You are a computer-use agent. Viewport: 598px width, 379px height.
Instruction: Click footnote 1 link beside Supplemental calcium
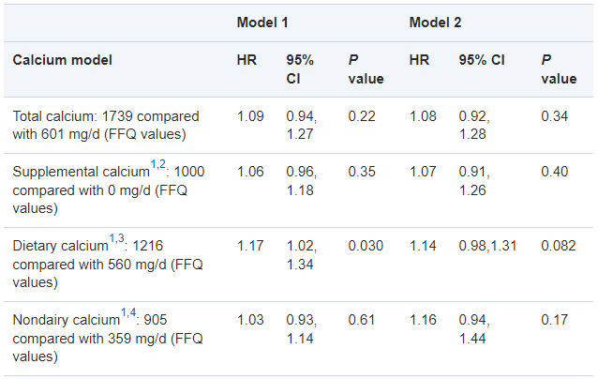coord(153,165)
